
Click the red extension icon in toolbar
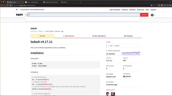coord(159,5)
